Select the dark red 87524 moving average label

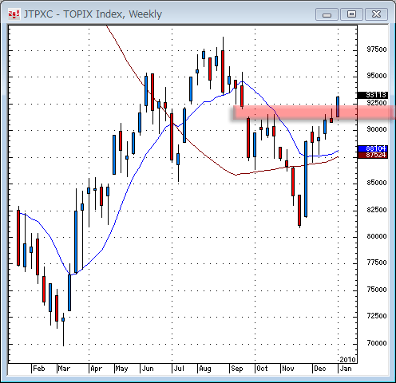(373, 155)
